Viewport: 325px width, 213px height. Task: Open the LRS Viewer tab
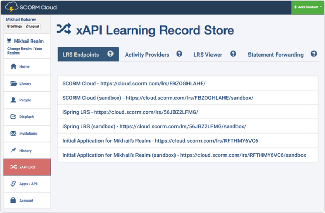pyautogui.click(x=207, y=54)
